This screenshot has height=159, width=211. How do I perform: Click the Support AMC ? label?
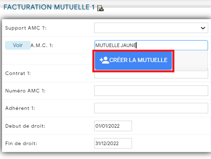point(26,28)
